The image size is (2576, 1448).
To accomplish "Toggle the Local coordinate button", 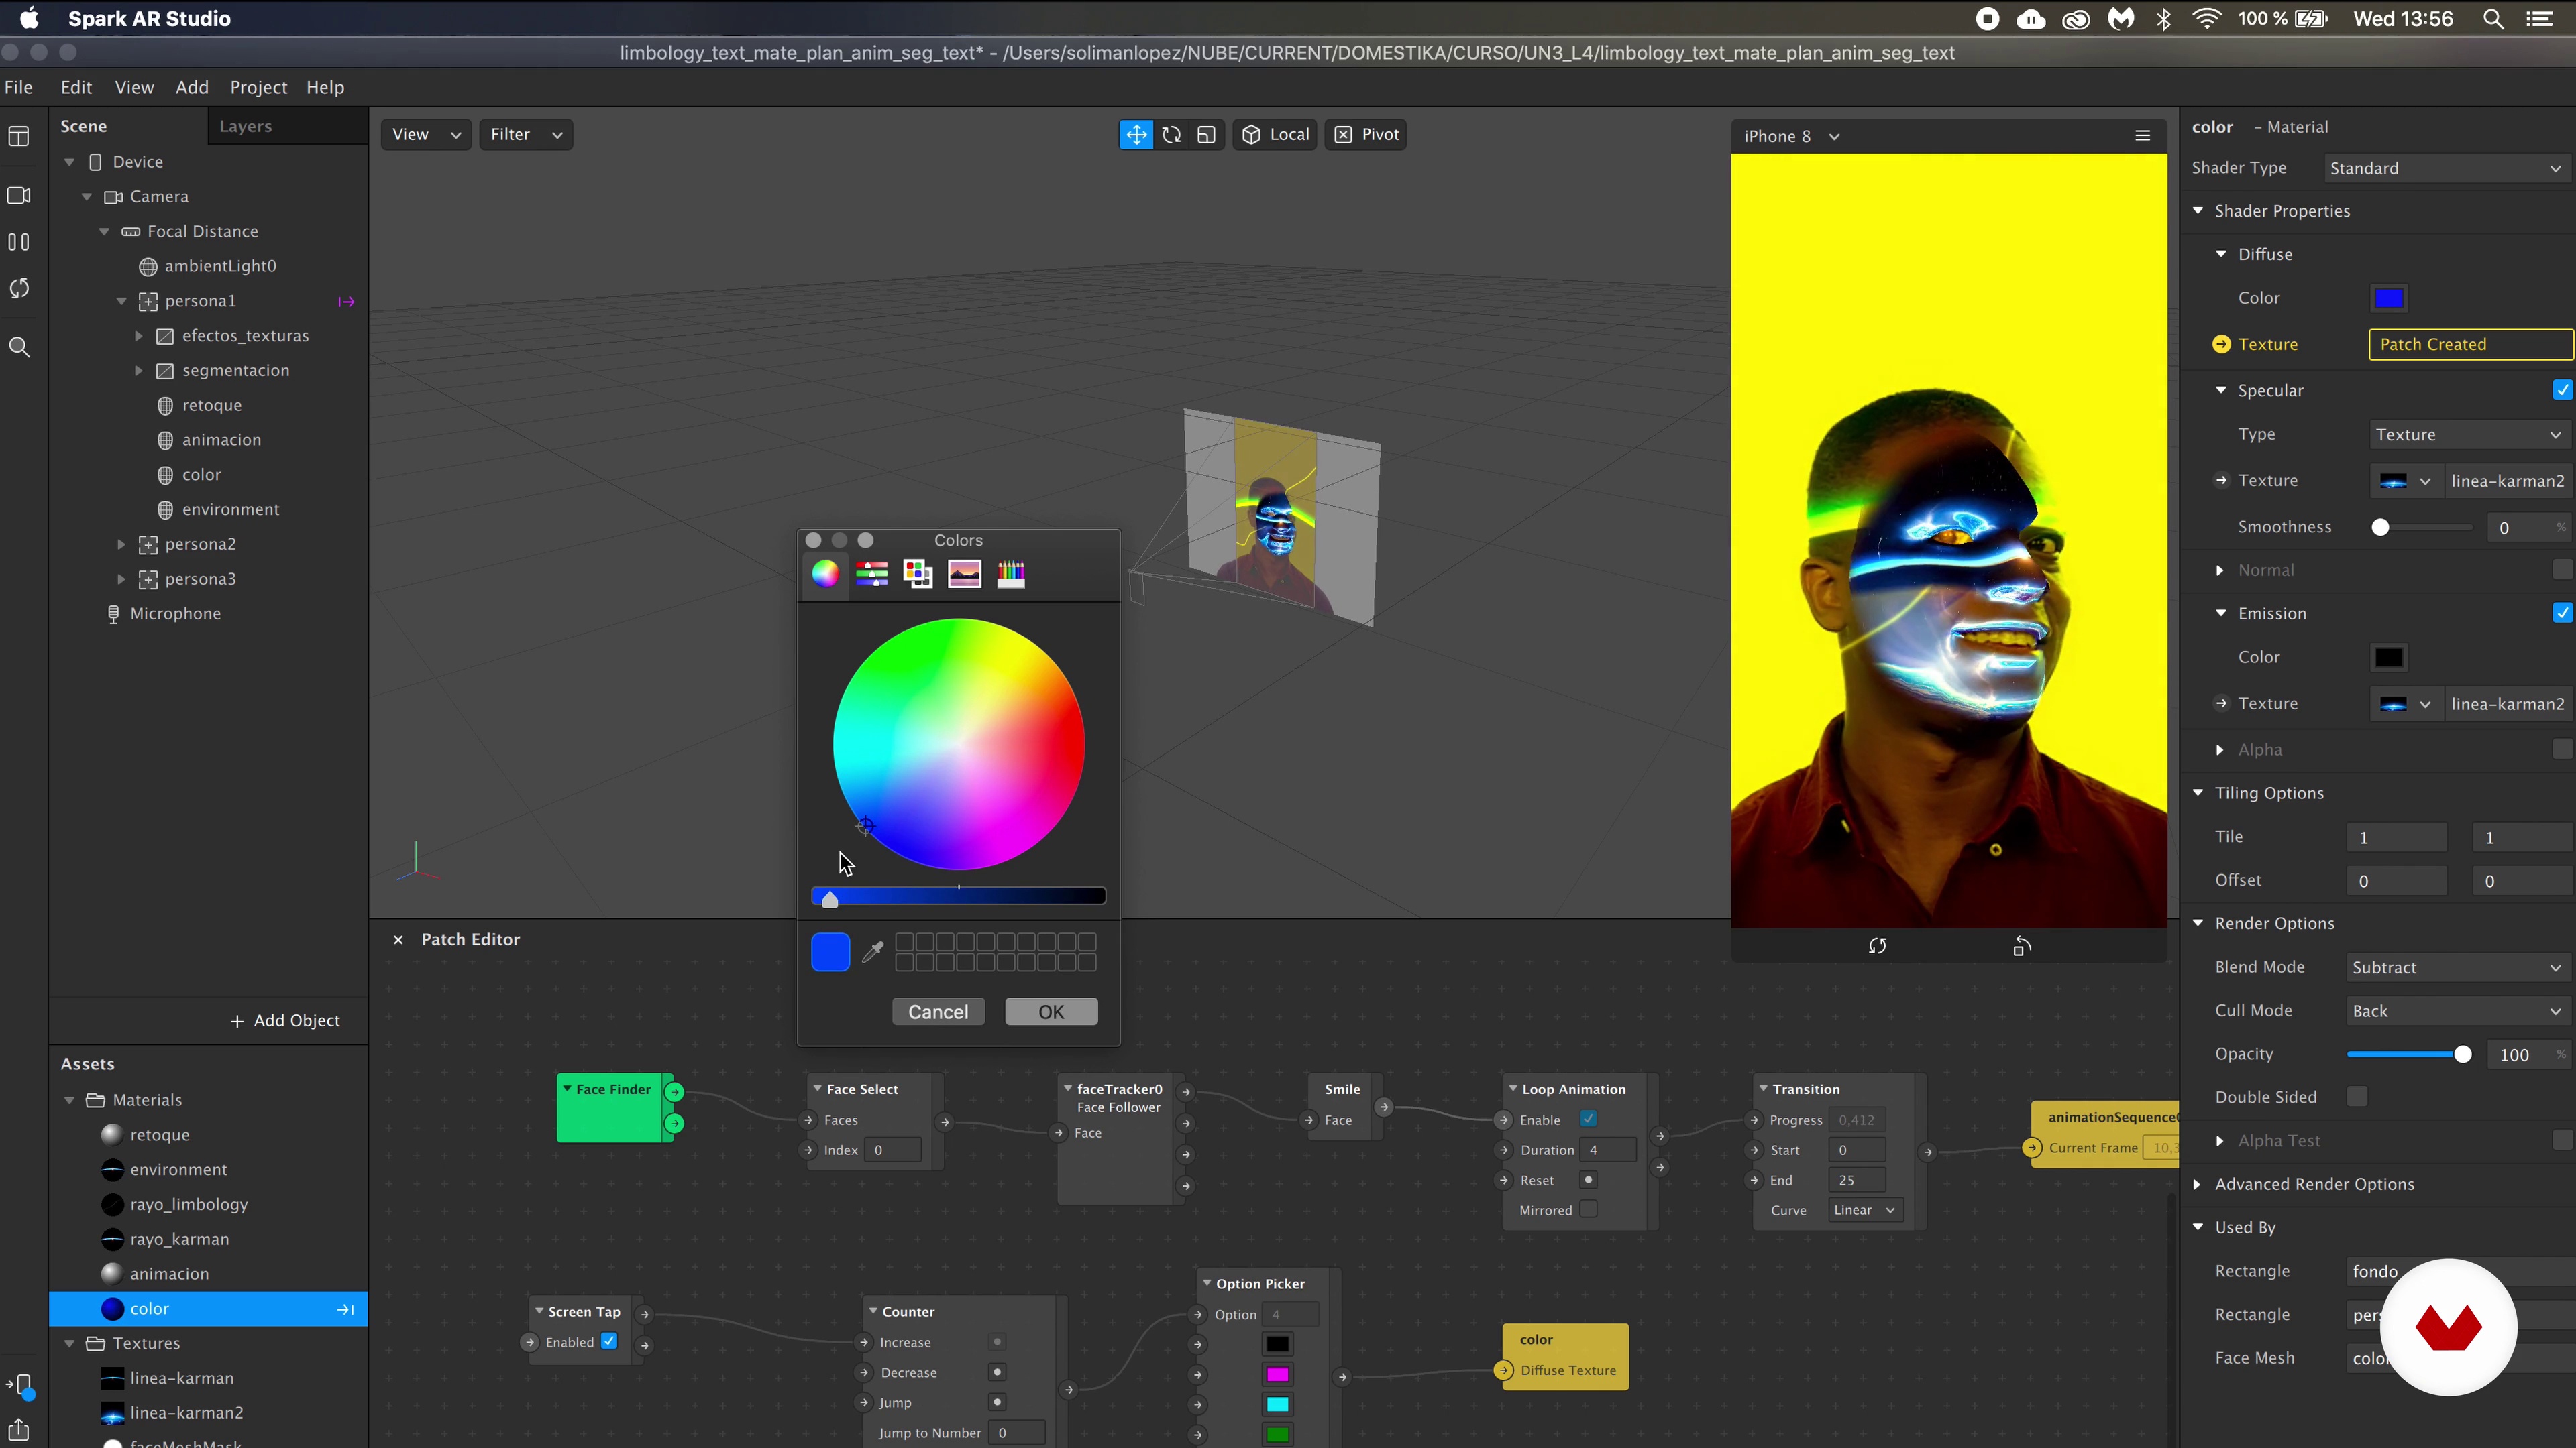I will click(1275, 135).
